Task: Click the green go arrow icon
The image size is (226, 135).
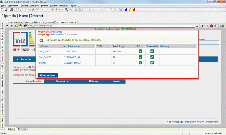Action: 207,26
